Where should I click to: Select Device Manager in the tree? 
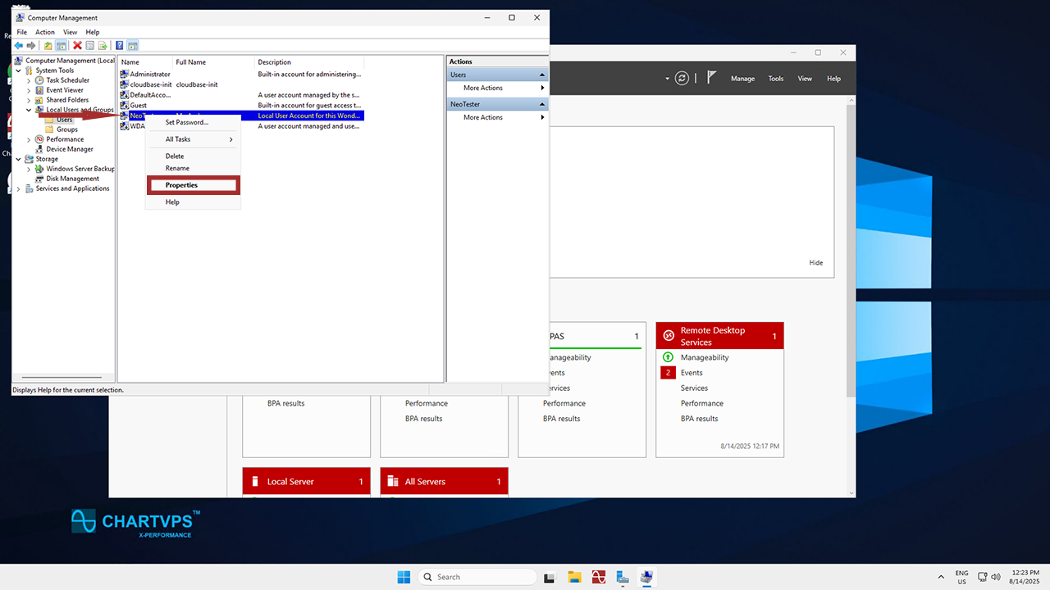(70, 149)
